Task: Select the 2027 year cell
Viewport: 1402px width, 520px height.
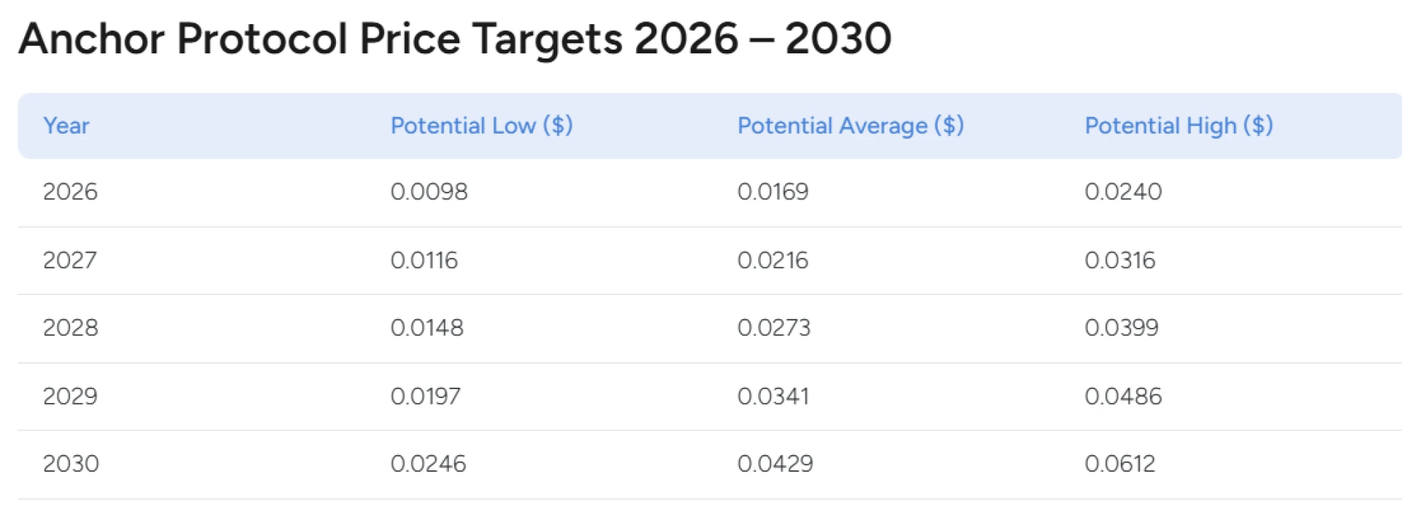Action: pyautogui.click(x=70, y=260)
